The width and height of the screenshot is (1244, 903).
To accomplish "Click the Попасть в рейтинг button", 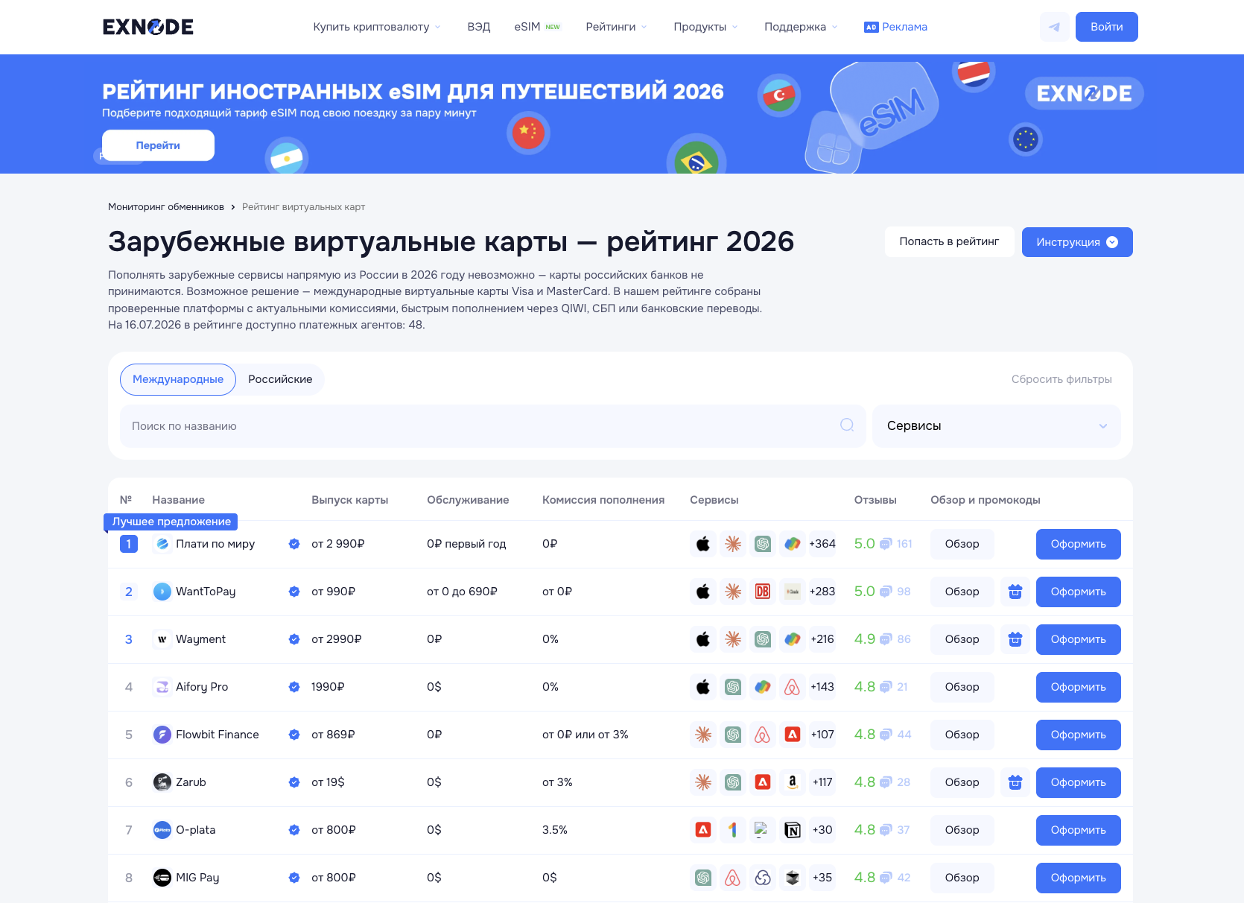I will pos(949,241).
